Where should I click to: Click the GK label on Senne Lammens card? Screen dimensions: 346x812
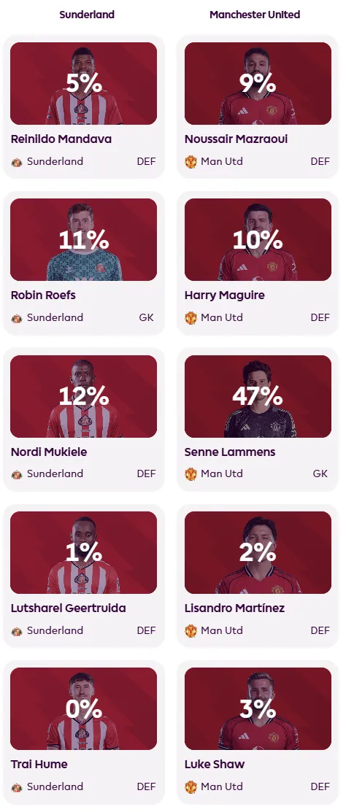[320, 473]
